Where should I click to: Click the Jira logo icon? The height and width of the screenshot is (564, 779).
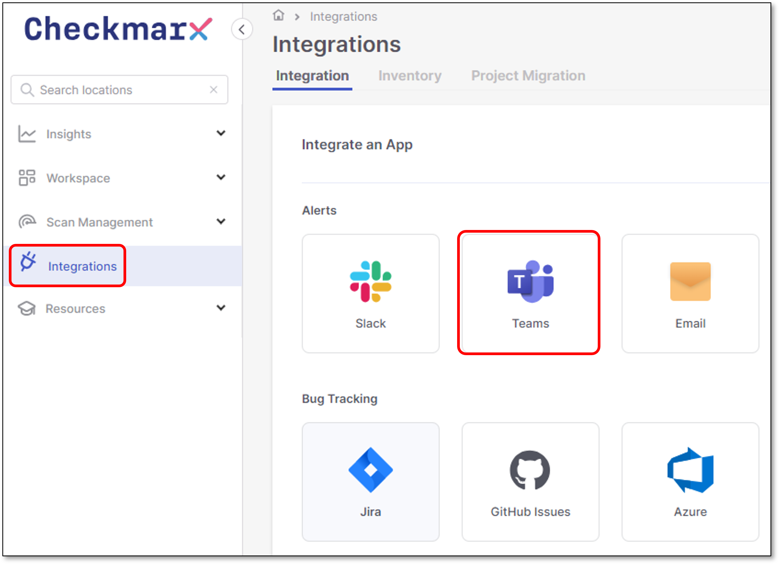click(371, 470)
